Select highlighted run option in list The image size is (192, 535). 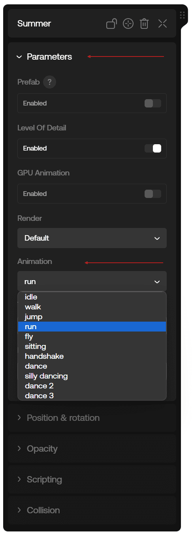pos(92,326)
